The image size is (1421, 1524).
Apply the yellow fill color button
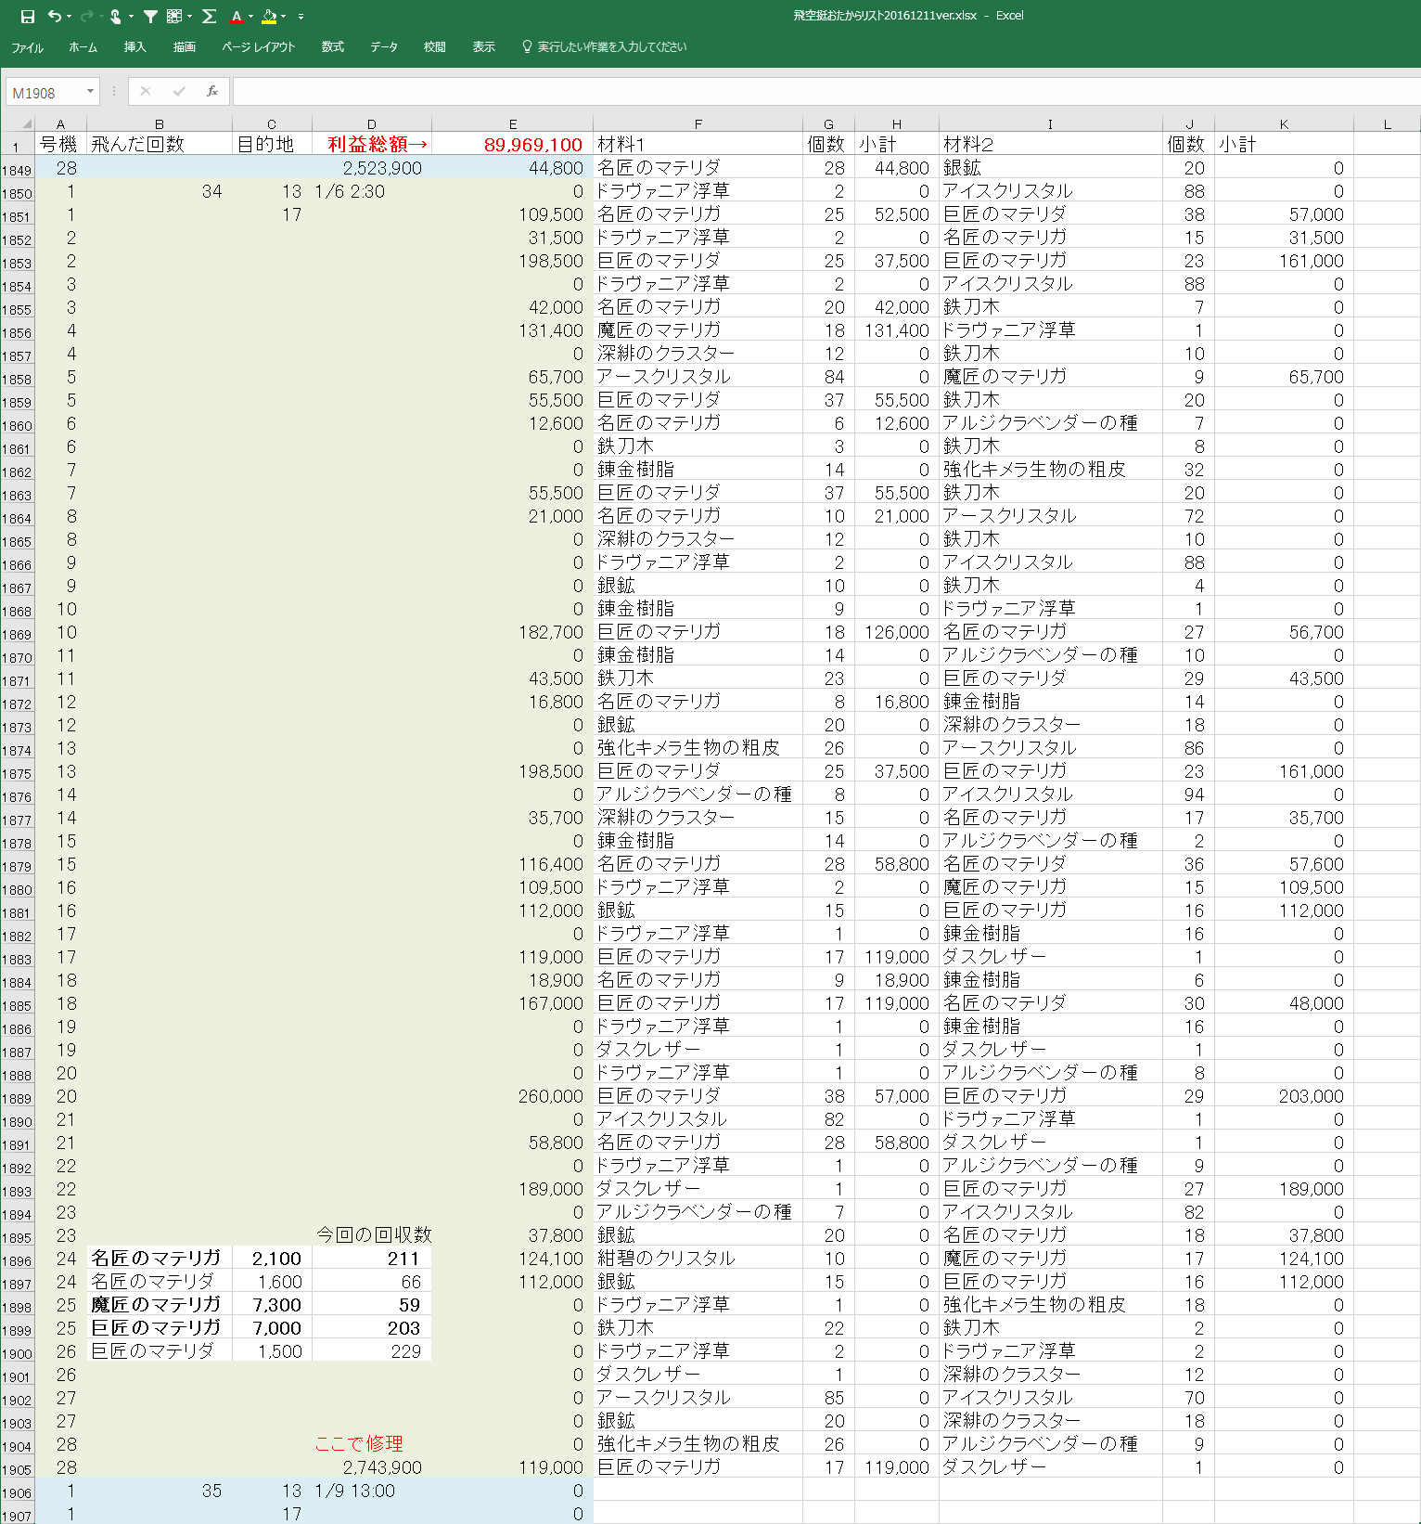269,16
